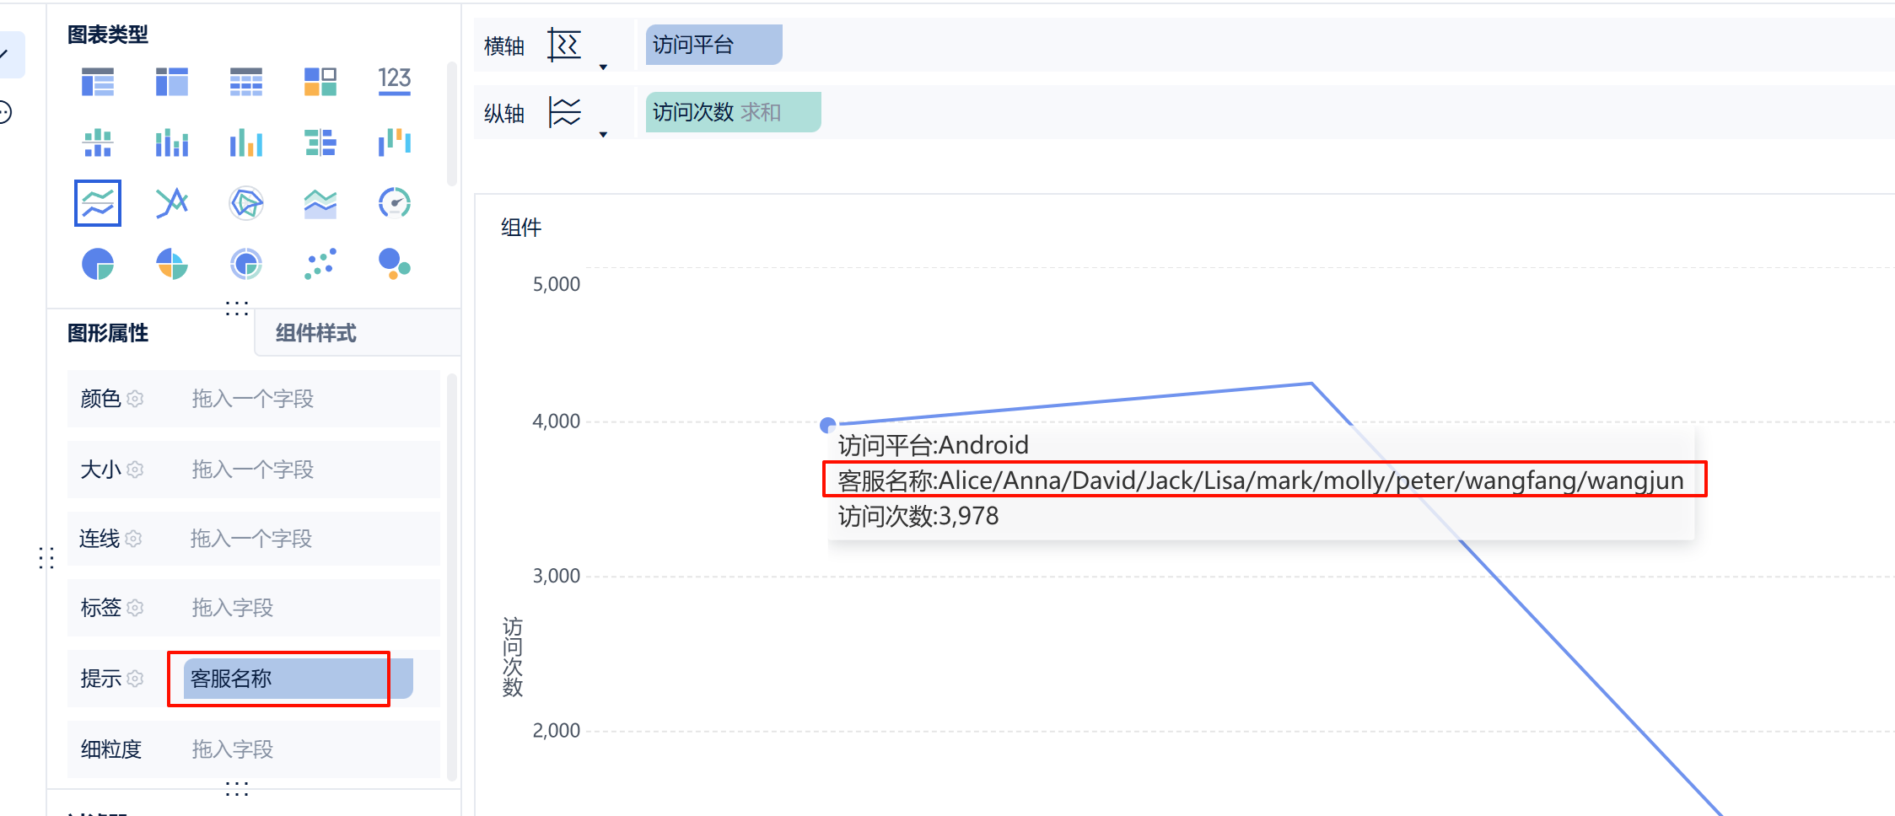This screenshot has width=1895, height=816.
Task: Select the 123 KPI indicator card
Action: coord(395,81)
